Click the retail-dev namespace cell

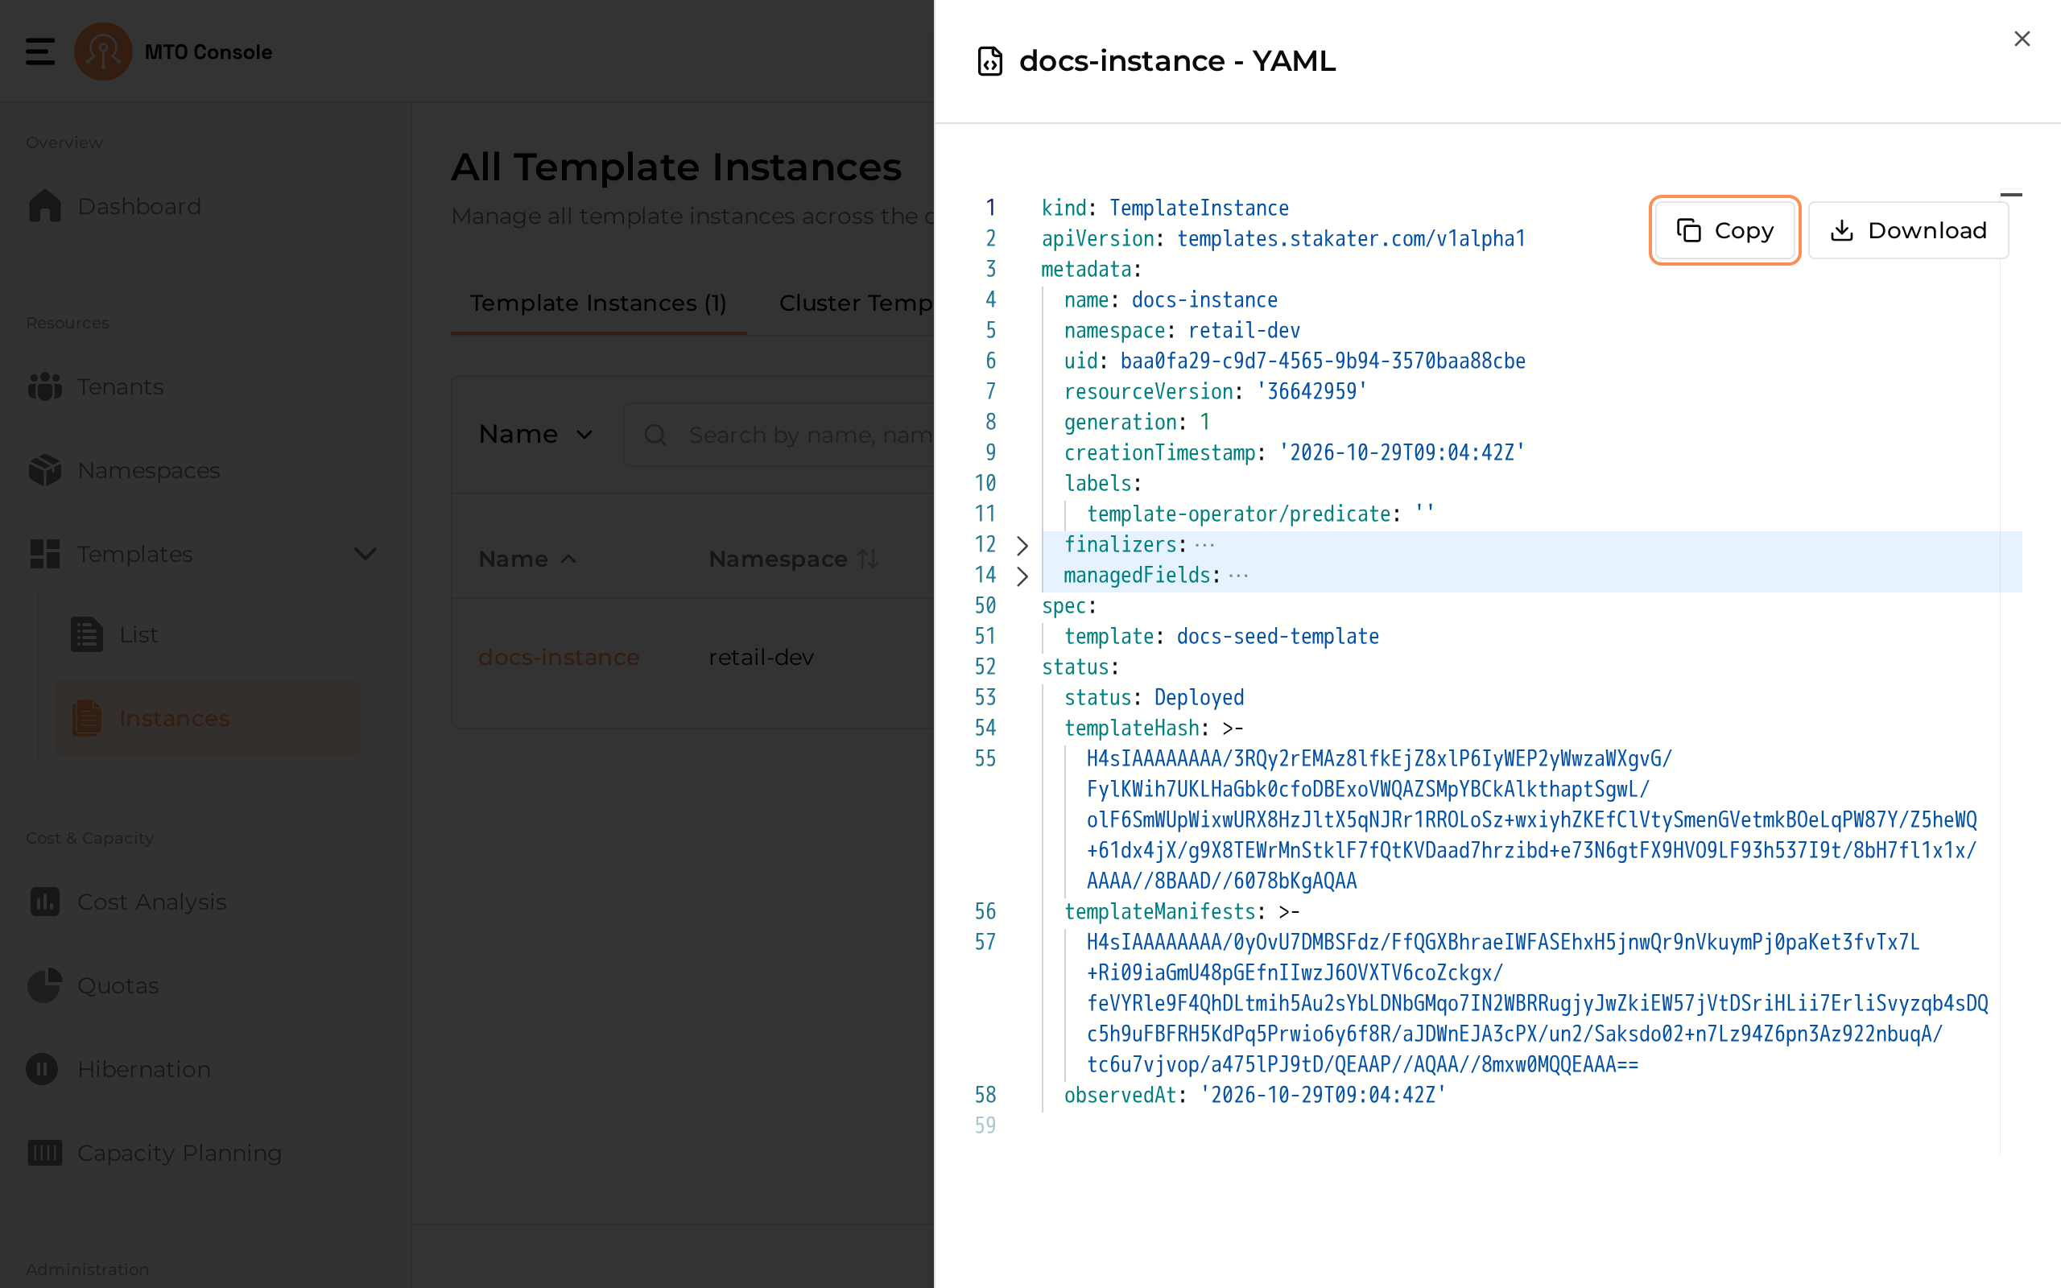tap(761, 658)
